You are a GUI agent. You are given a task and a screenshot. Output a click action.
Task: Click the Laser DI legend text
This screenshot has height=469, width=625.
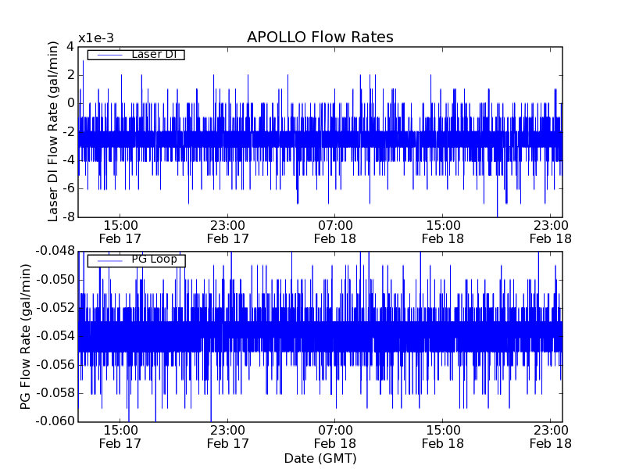pos(153,54)
